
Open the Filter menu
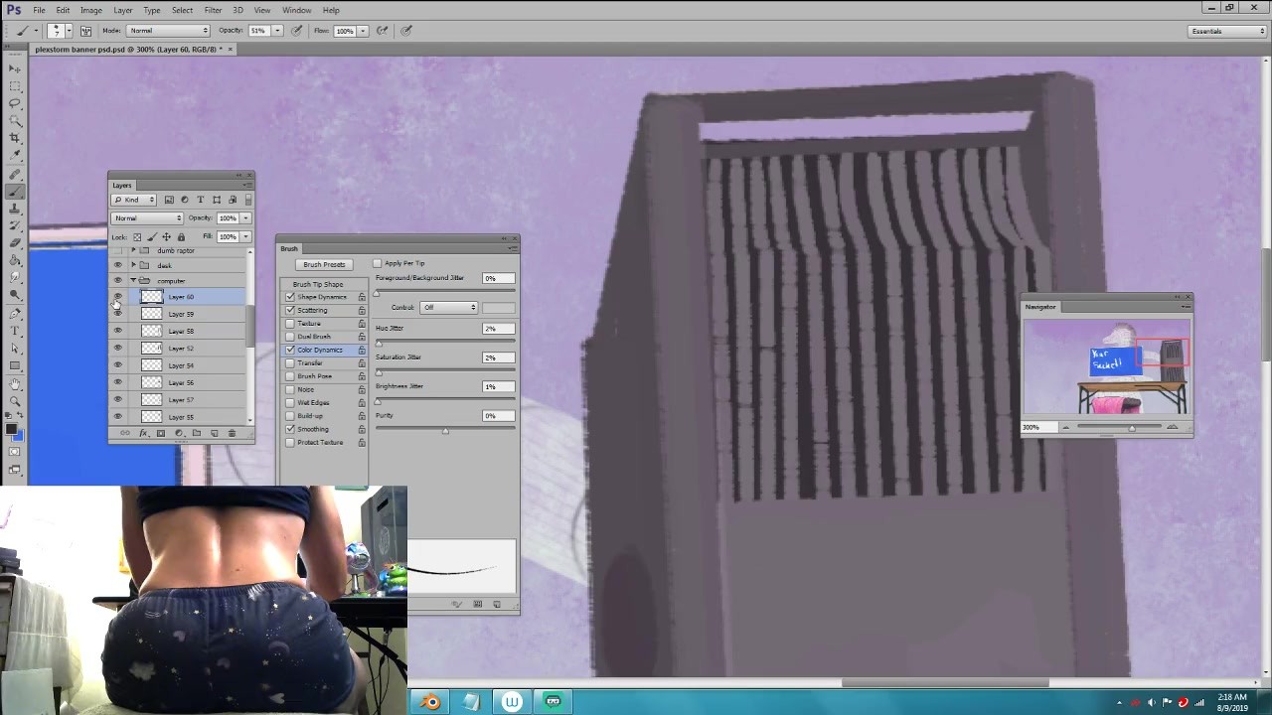tap(213, 10)
